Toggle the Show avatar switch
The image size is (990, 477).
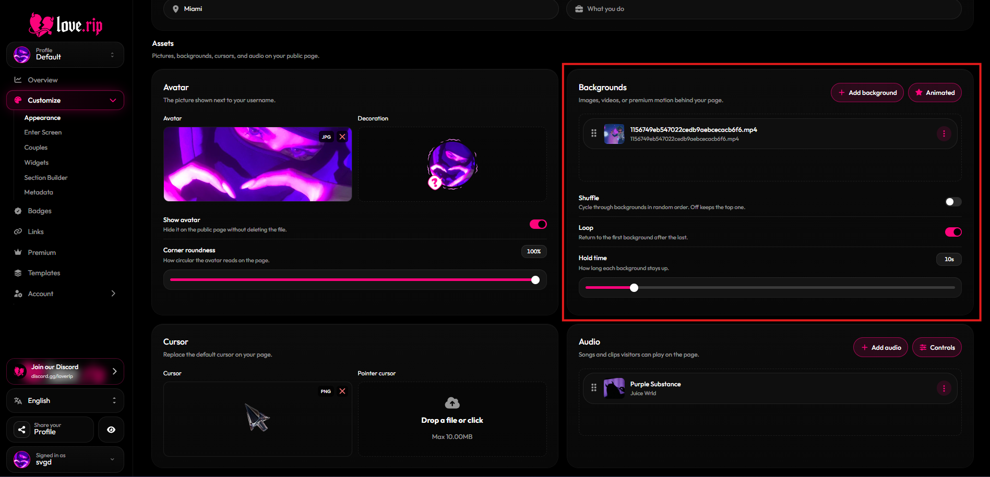[538, 224]
